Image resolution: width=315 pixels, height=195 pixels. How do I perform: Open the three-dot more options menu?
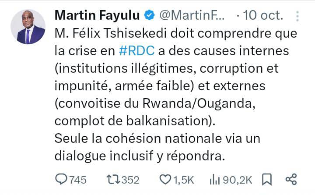298,16
